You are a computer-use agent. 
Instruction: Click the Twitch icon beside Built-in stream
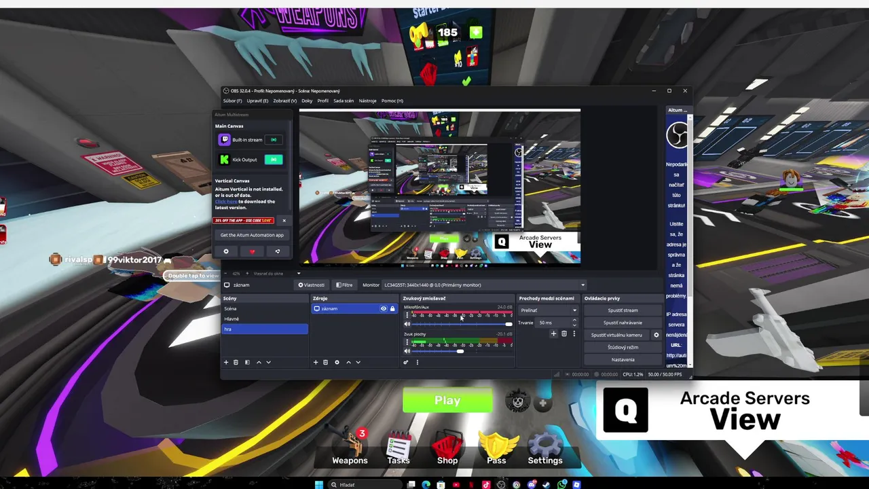point(224,140)
